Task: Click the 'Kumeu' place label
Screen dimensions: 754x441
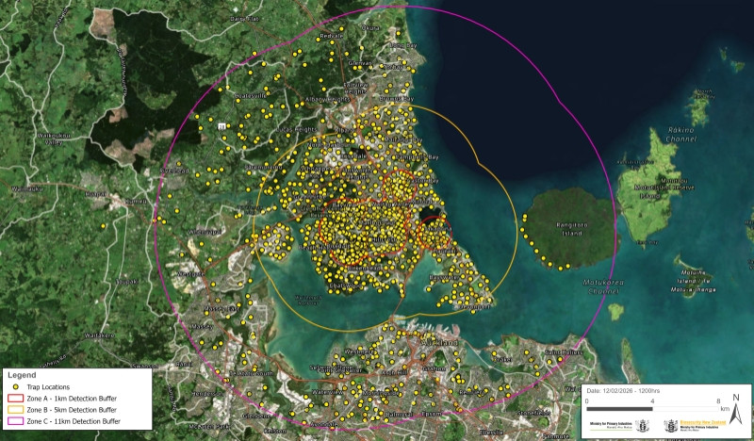Action: (136, 201)
